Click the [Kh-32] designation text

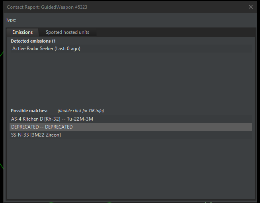[55, 119]
